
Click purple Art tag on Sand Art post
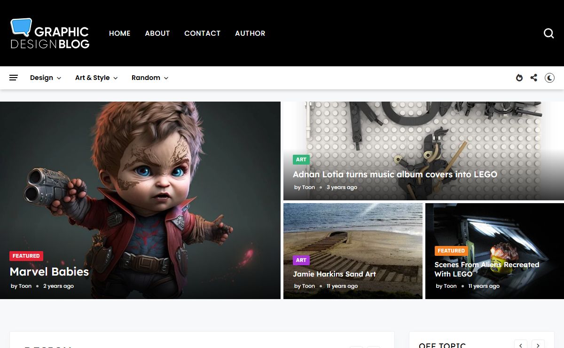coord(301,260)
